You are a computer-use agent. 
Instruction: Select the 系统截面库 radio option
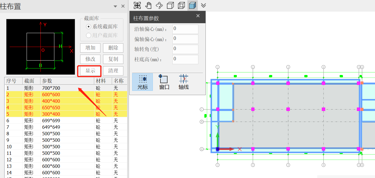(x=89, y=27)
